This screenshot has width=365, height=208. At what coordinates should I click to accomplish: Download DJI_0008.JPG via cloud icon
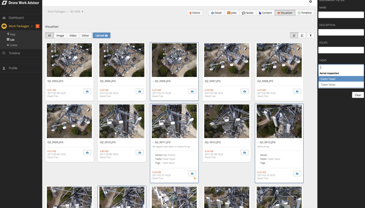pyautogui.click(x=297, y=91)
